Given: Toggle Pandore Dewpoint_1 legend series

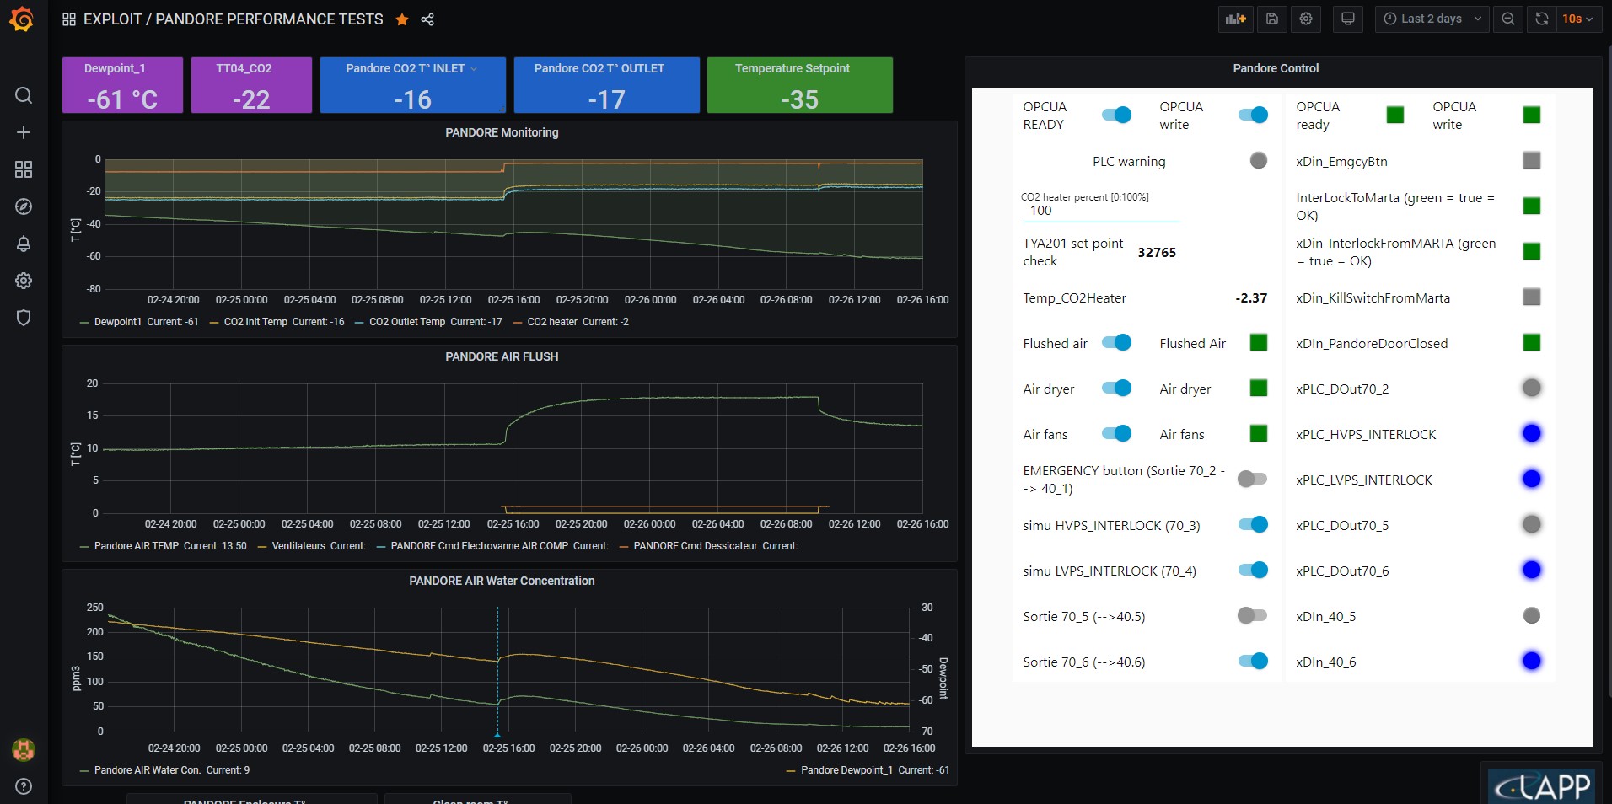Looking at the screenshot, I should [846, 770].
